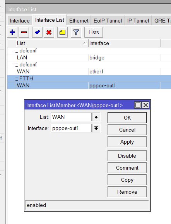Screen dimensions: 171x224
Task: Click the yellow comment note icon
Action: tap(62, 32)
